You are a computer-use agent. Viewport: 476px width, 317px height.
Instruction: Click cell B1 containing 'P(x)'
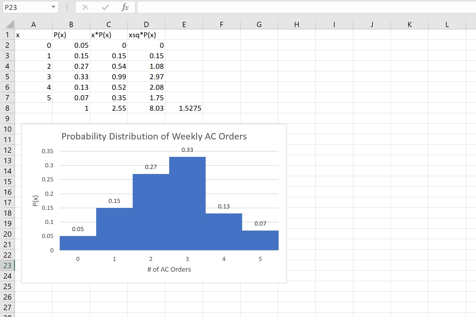(x=71, y=35)
